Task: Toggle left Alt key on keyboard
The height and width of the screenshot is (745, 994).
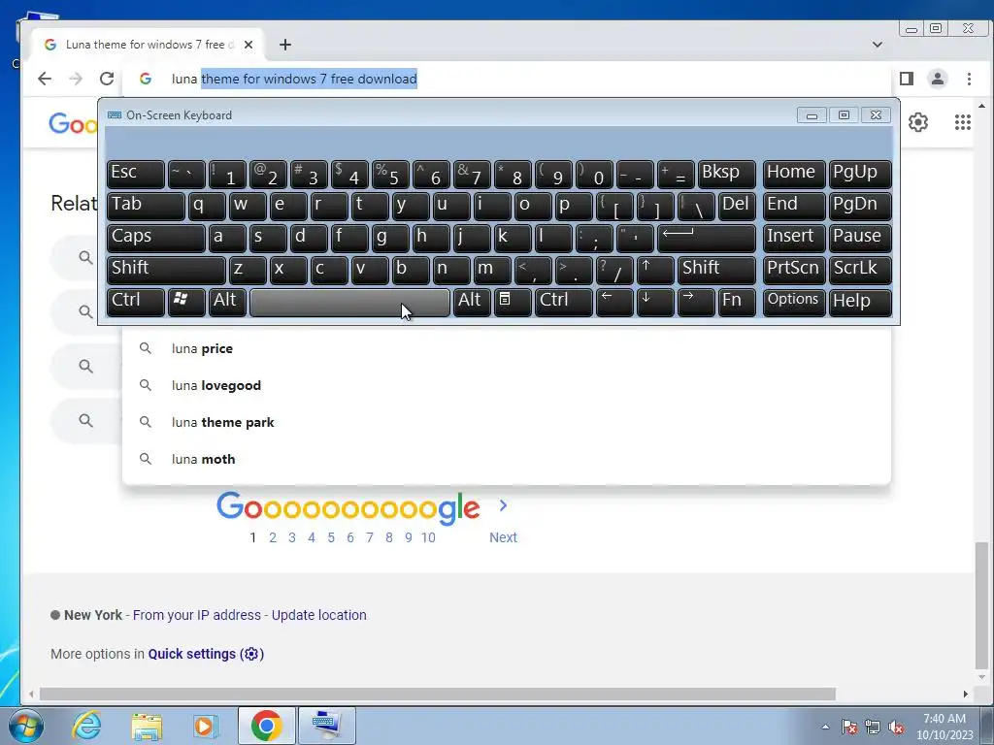Action: click(x=227, y=302)
